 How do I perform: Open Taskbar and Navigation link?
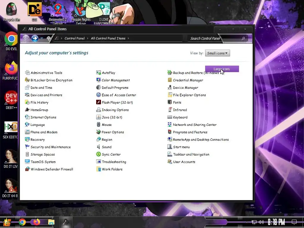pos(191,154)
